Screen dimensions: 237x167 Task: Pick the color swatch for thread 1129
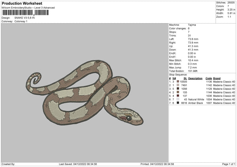click(x=178, y=89)
